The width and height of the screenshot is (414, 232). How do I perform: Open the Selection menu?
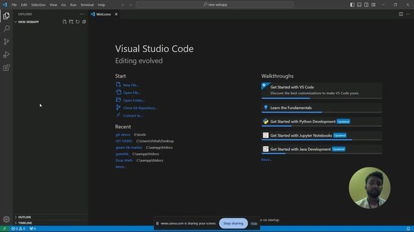[x=38, y=5]
